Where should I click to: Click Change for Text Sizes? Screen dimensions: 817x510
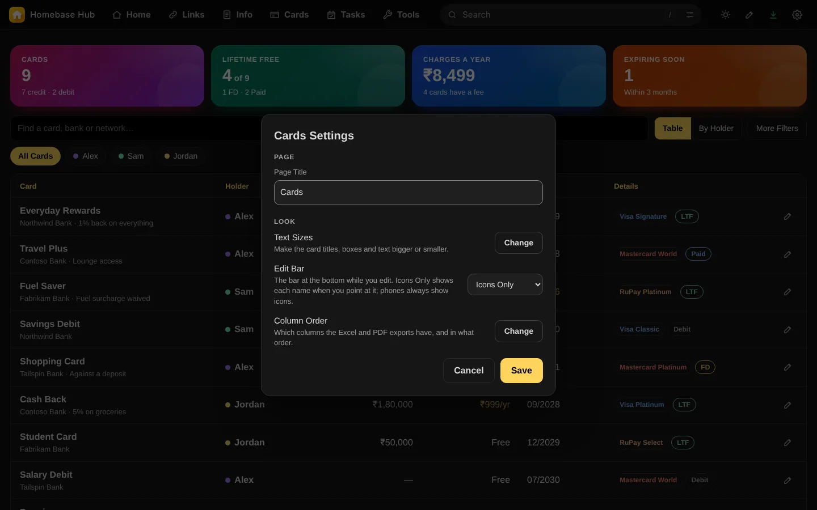click(x=519, y=243)
